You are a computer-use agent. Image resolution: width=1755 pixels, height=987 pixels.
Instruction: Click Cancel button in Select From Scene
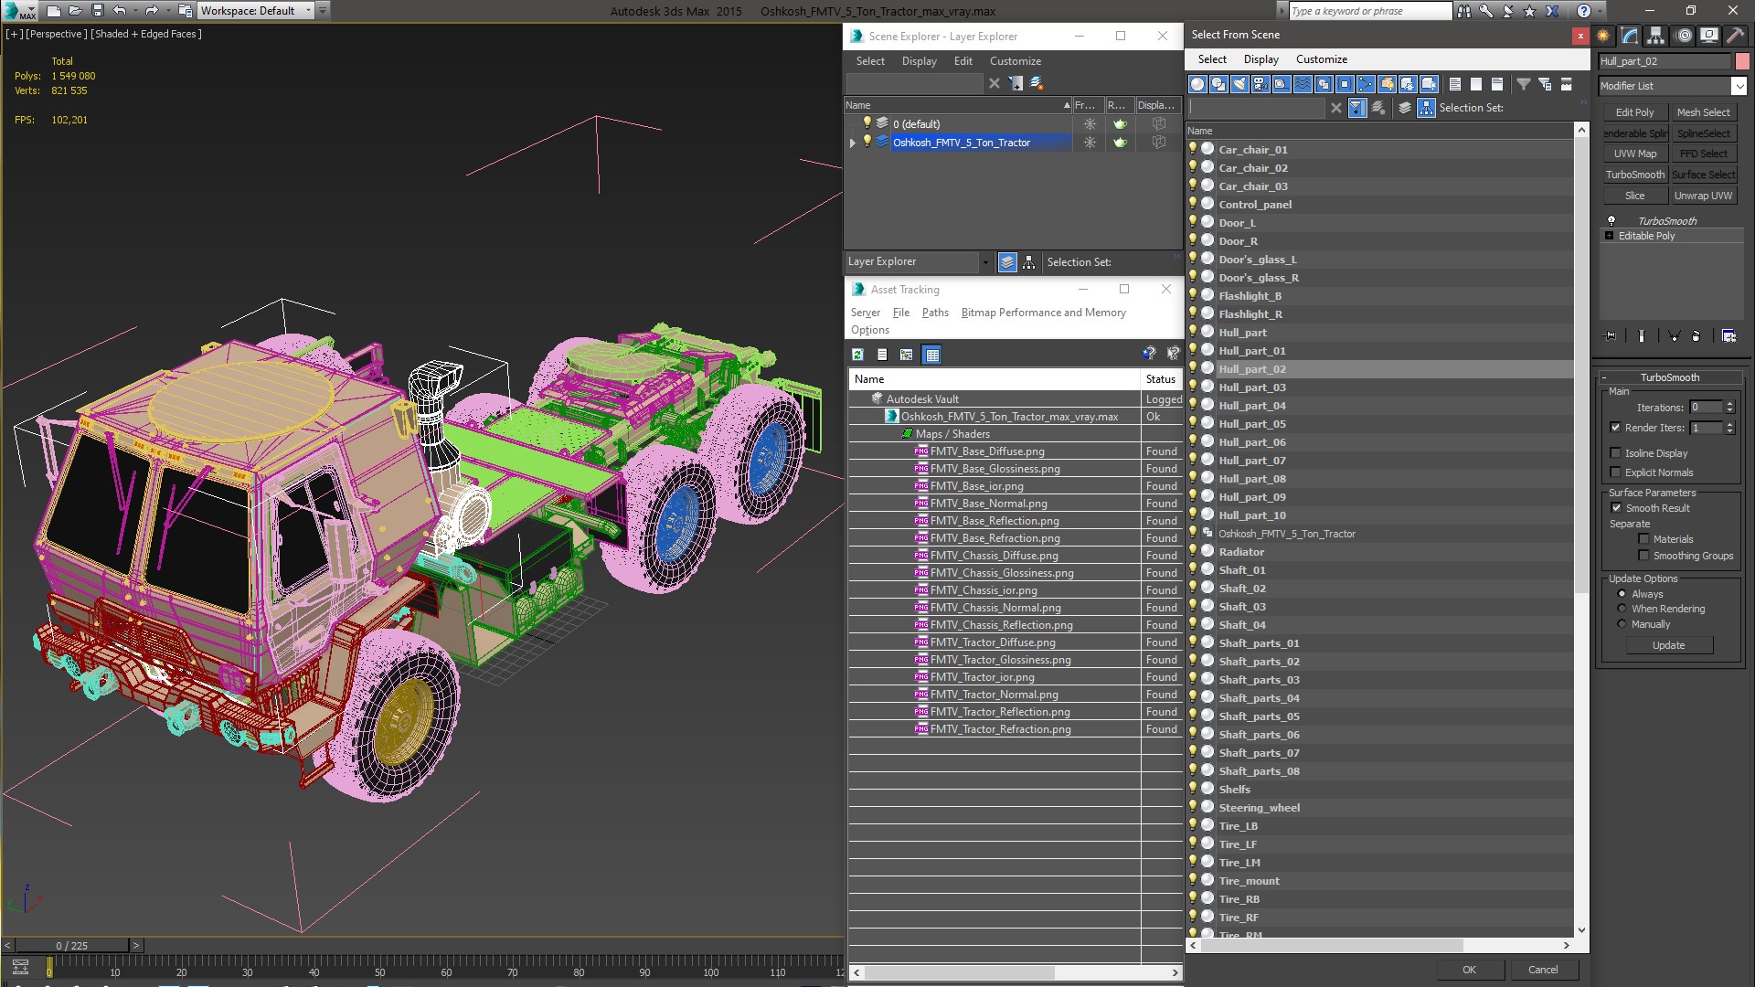point(1543,970)
